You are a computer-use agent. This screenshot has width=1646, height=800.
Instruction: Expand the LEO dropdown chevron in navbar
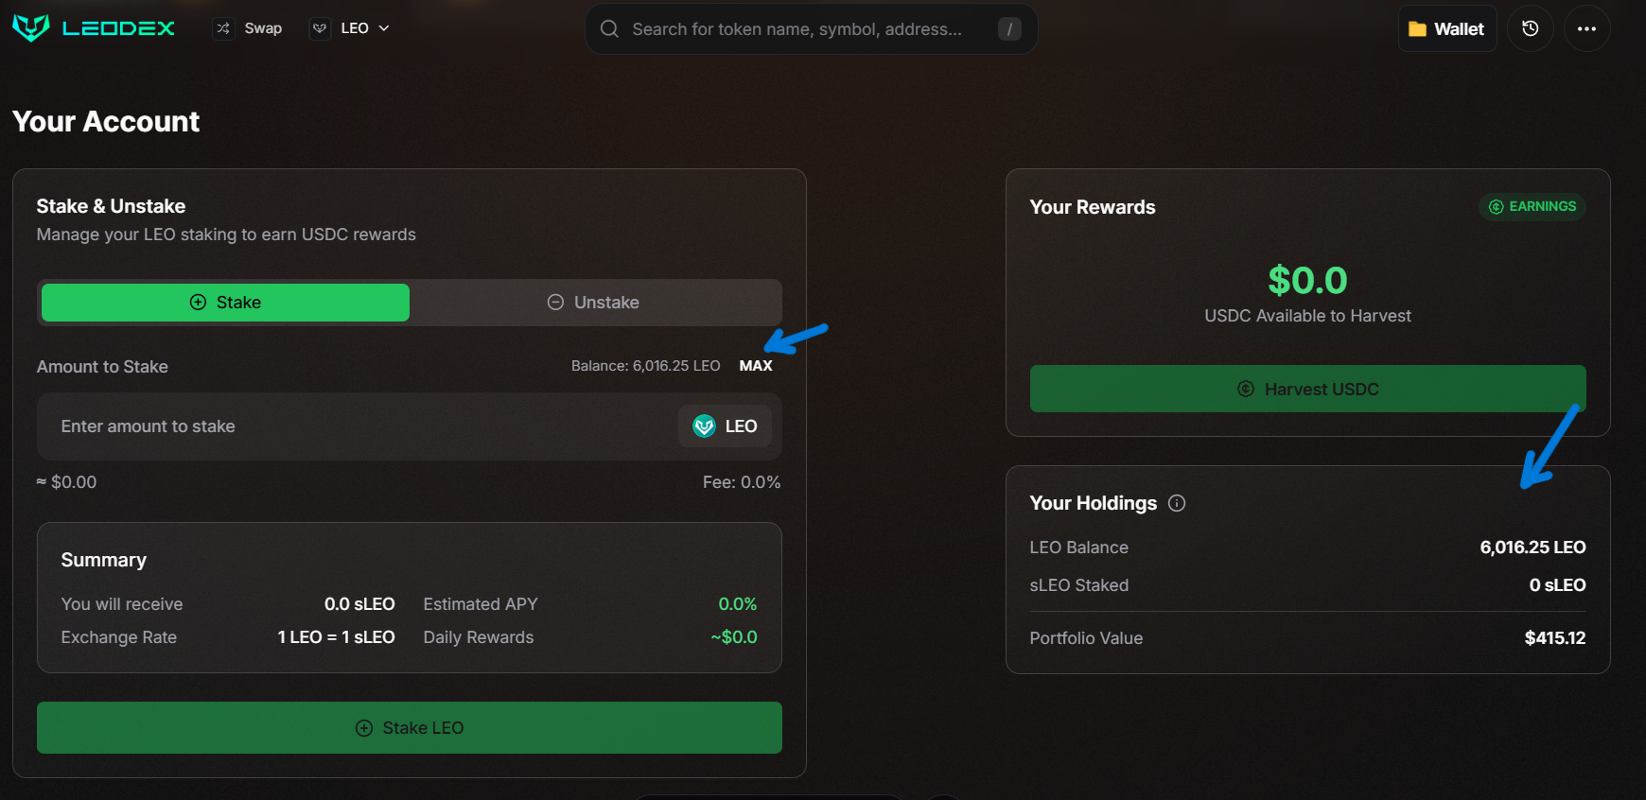coord(384,28)
